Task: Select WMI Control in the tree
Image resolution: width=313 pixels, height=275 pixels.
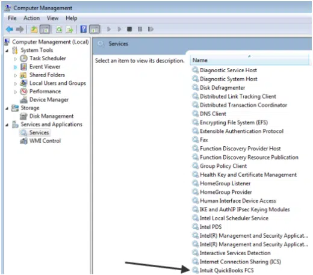Action: pos(45,141)
